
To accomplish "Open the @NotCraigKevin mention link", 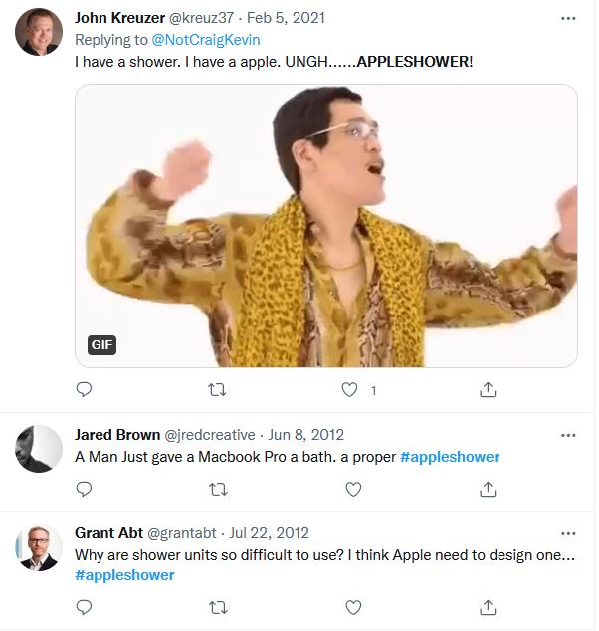I will click(206, 40).
